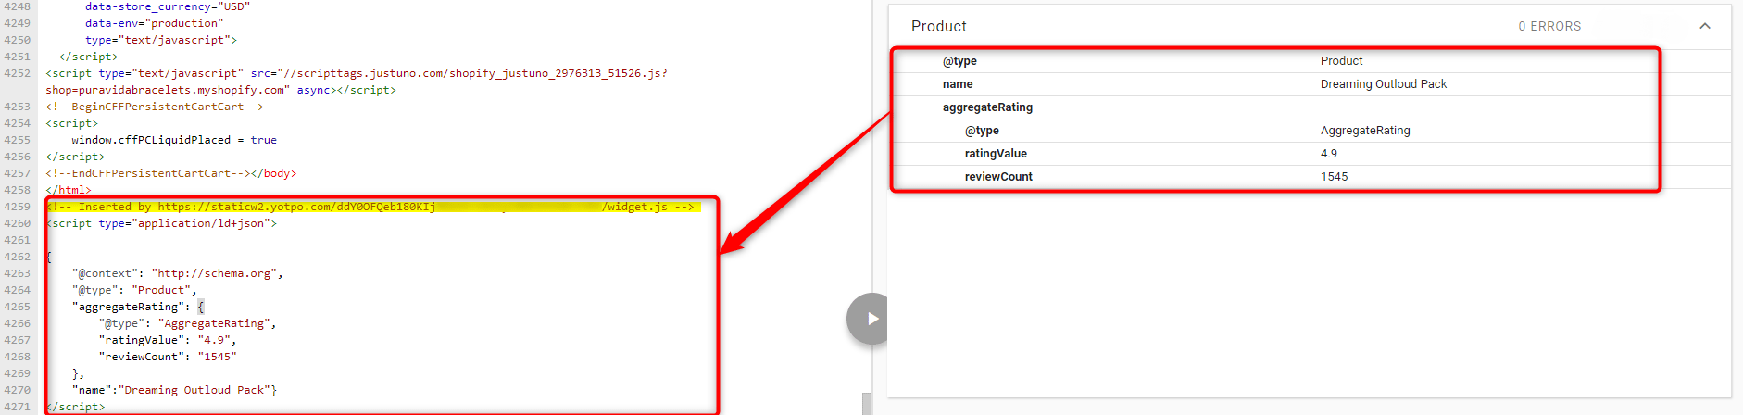The height and width of the screenshot is (415, 1743).
Task: Select the ratingValue row label
Action: coord(996,154)
